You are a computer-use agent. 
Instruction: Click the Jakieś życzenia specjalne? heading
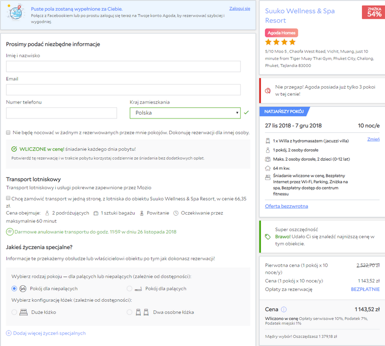(x=39, y=247)
